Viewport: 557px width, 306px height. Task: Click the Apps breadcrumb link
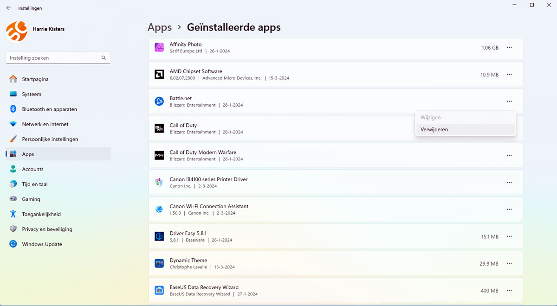click(160, 27)
